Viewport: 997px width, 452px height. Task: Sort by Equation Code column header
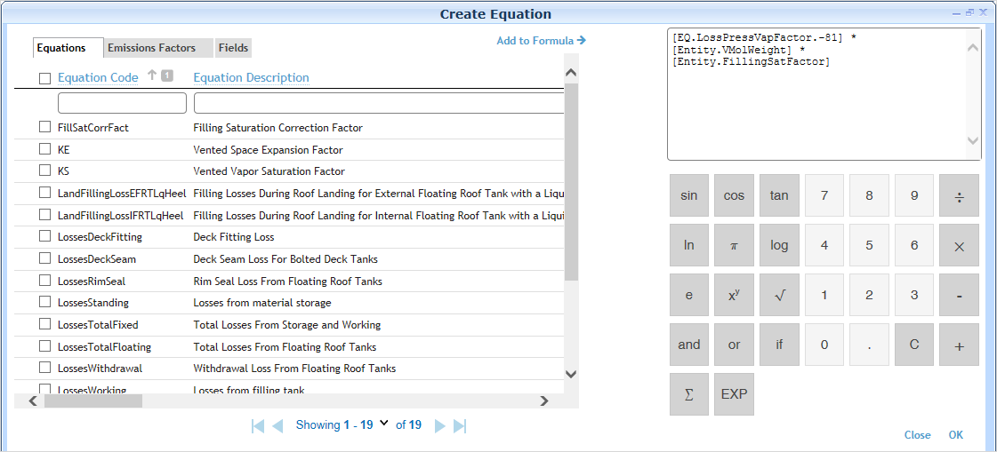tap(98, 77)
